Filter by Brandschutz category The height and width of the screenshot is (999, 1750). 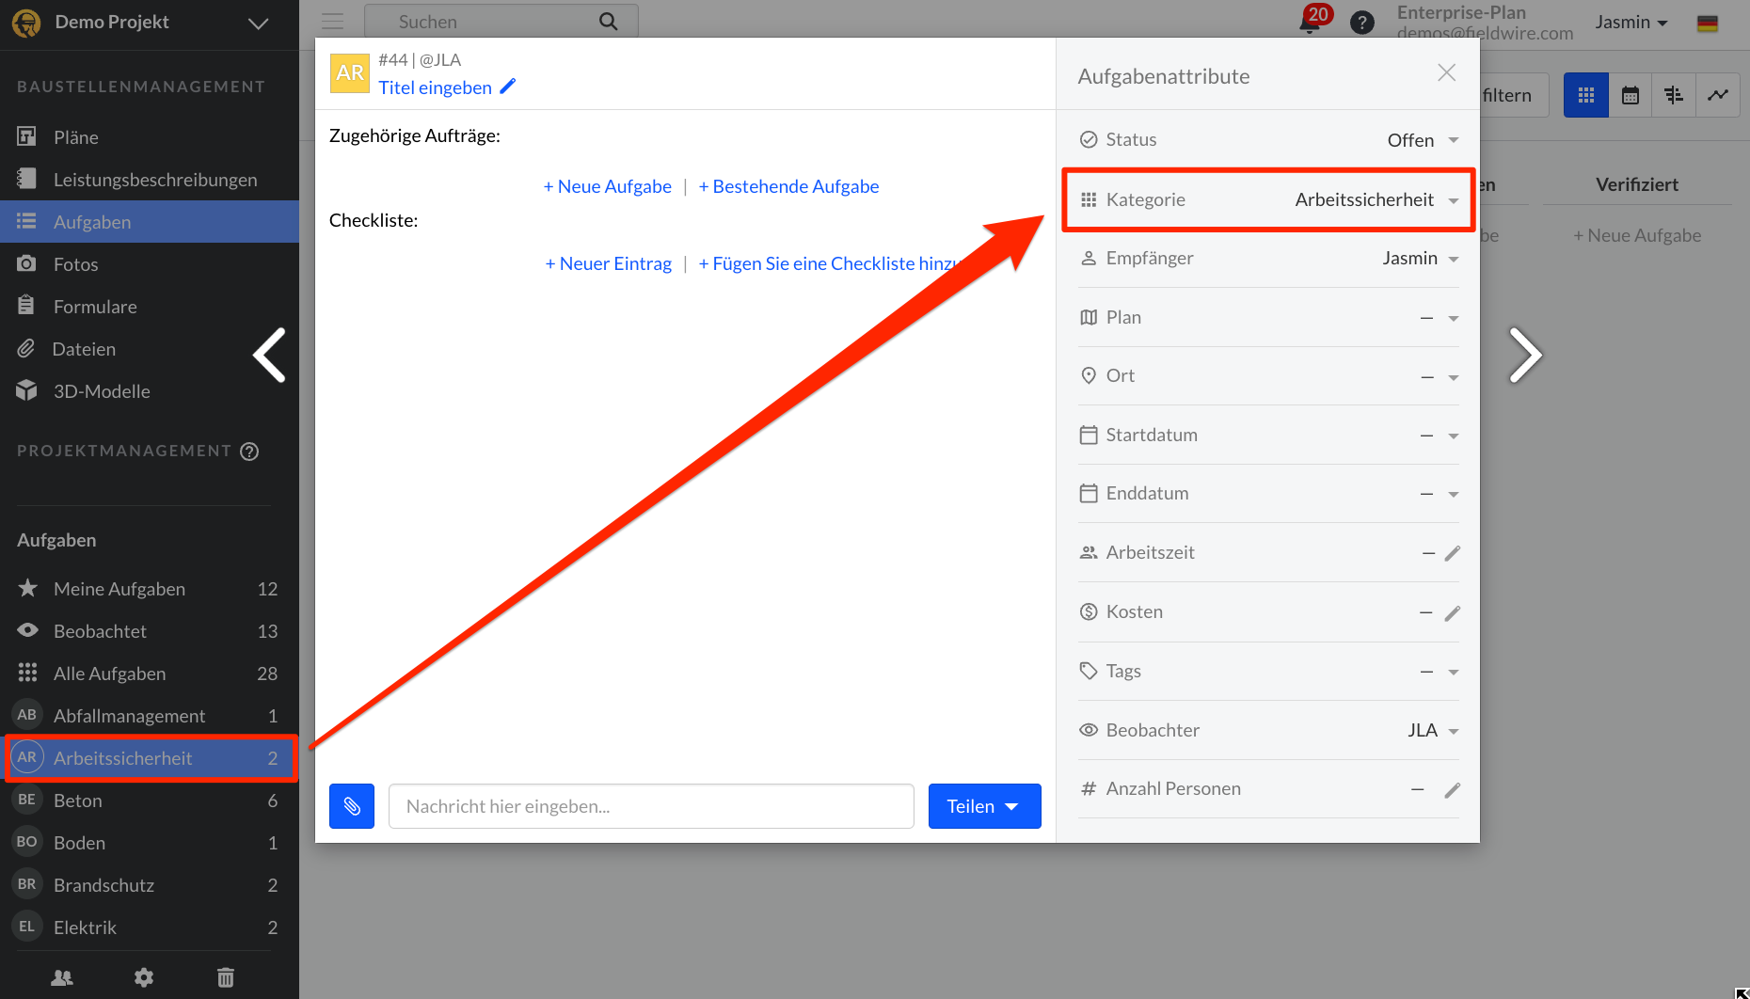click(150, 885)
